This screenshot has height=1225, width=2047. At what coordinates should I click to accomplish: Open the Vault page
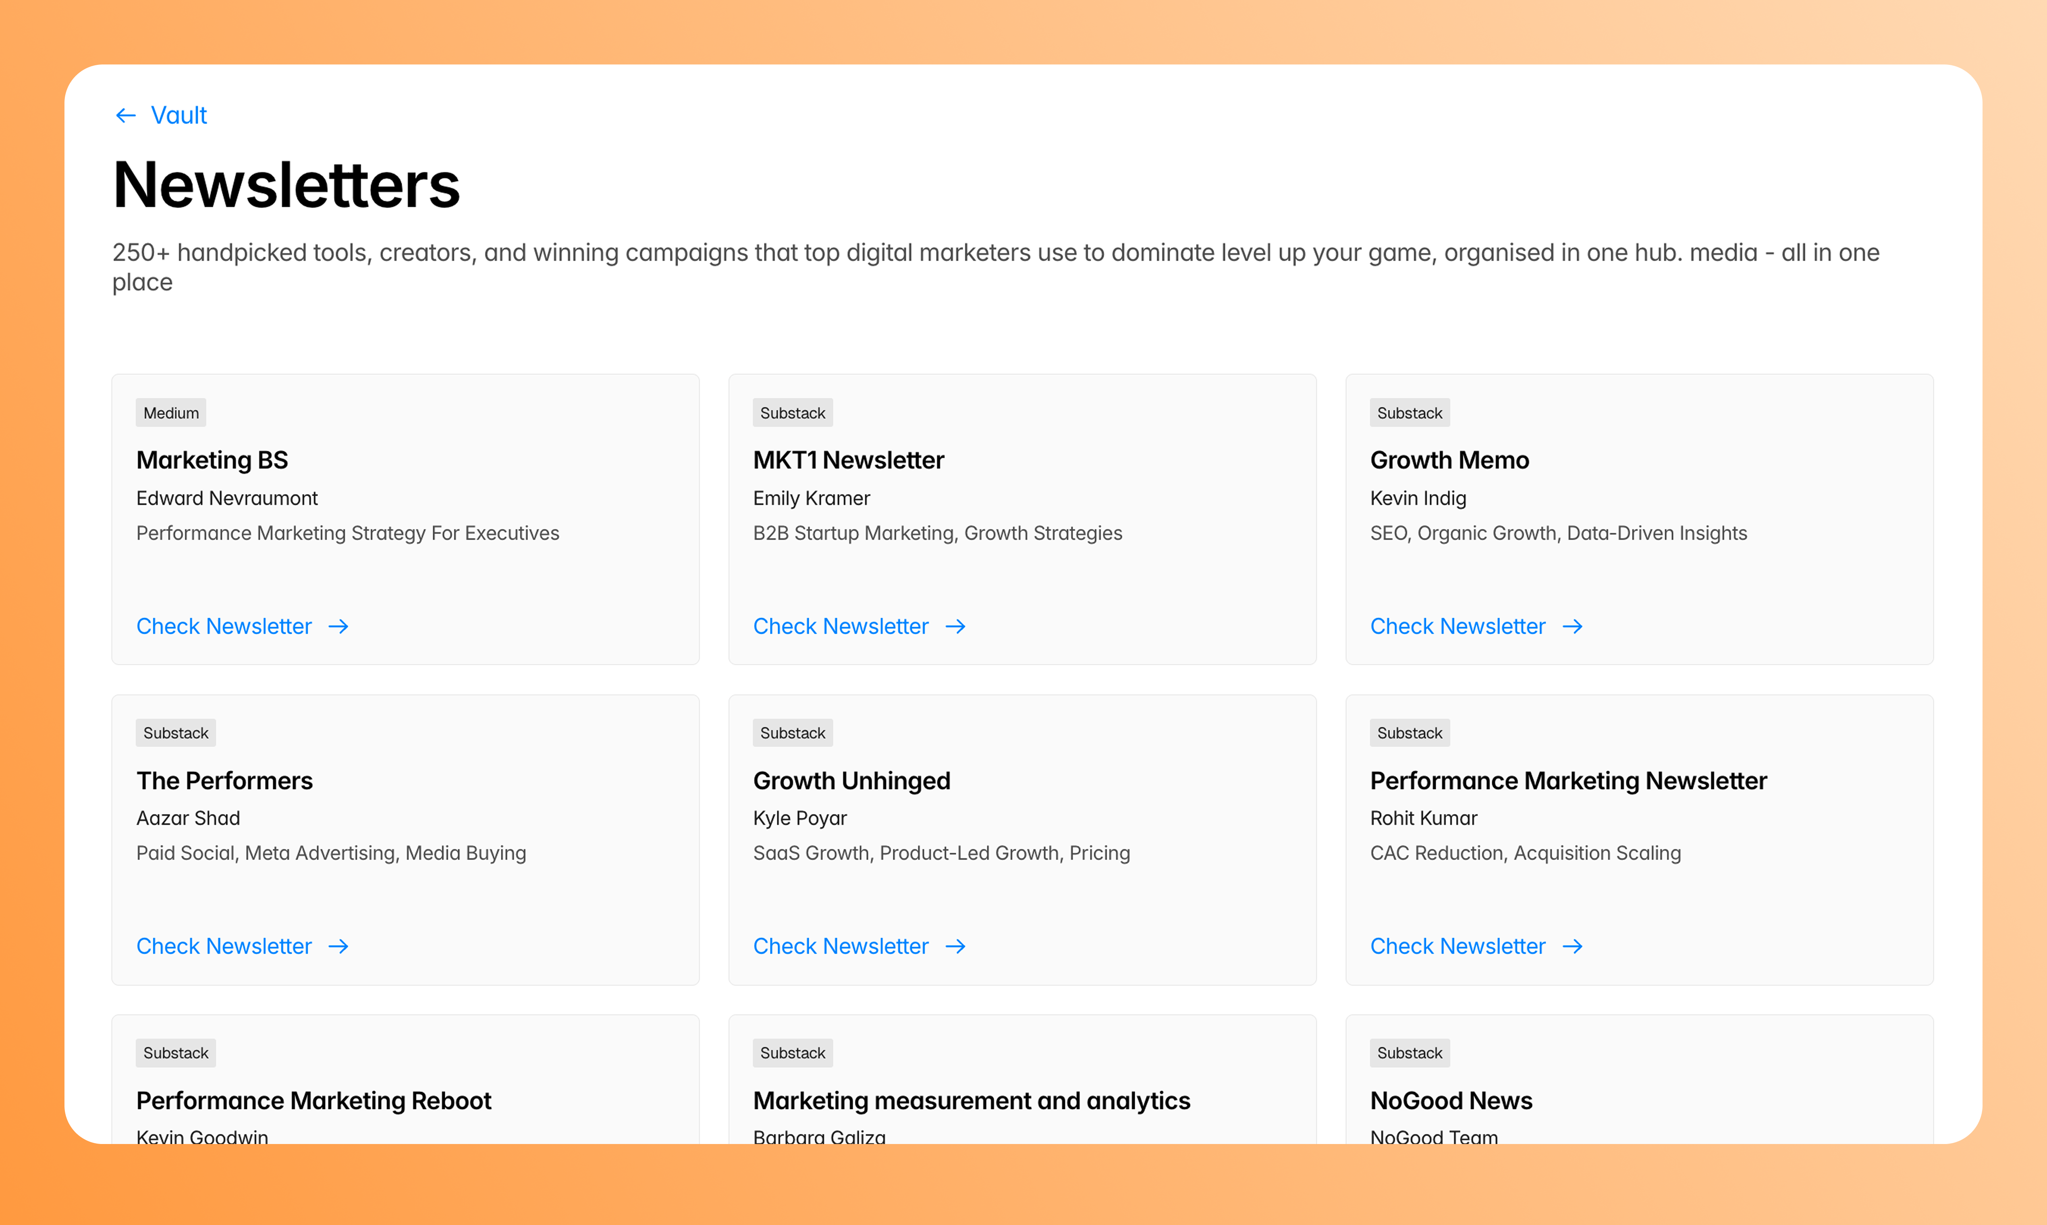pos(178,116)
